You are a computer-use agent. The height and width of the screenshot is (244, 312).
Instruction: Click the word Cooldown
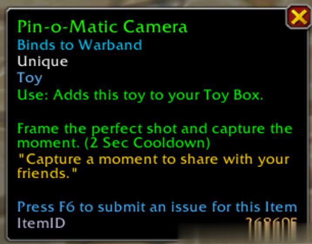172,143
